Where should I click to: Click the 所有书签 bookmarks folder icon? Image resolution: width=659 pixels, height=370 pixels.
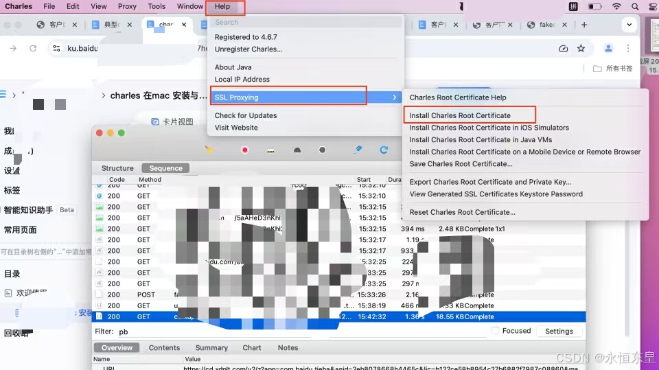pyautogui.click(x=597, y=69)
